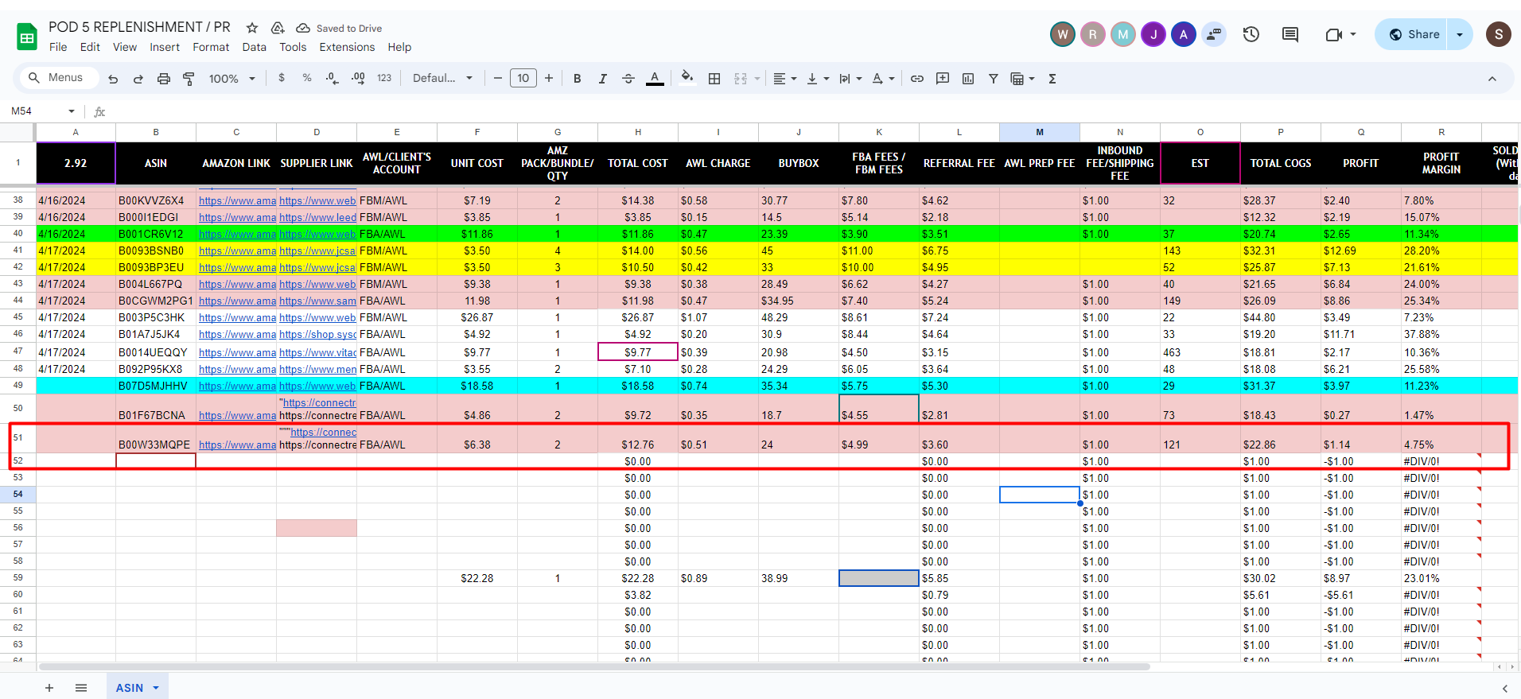Screen dimensions: 1521x699
Task: Open the text color picker
Action: (655, 79)
